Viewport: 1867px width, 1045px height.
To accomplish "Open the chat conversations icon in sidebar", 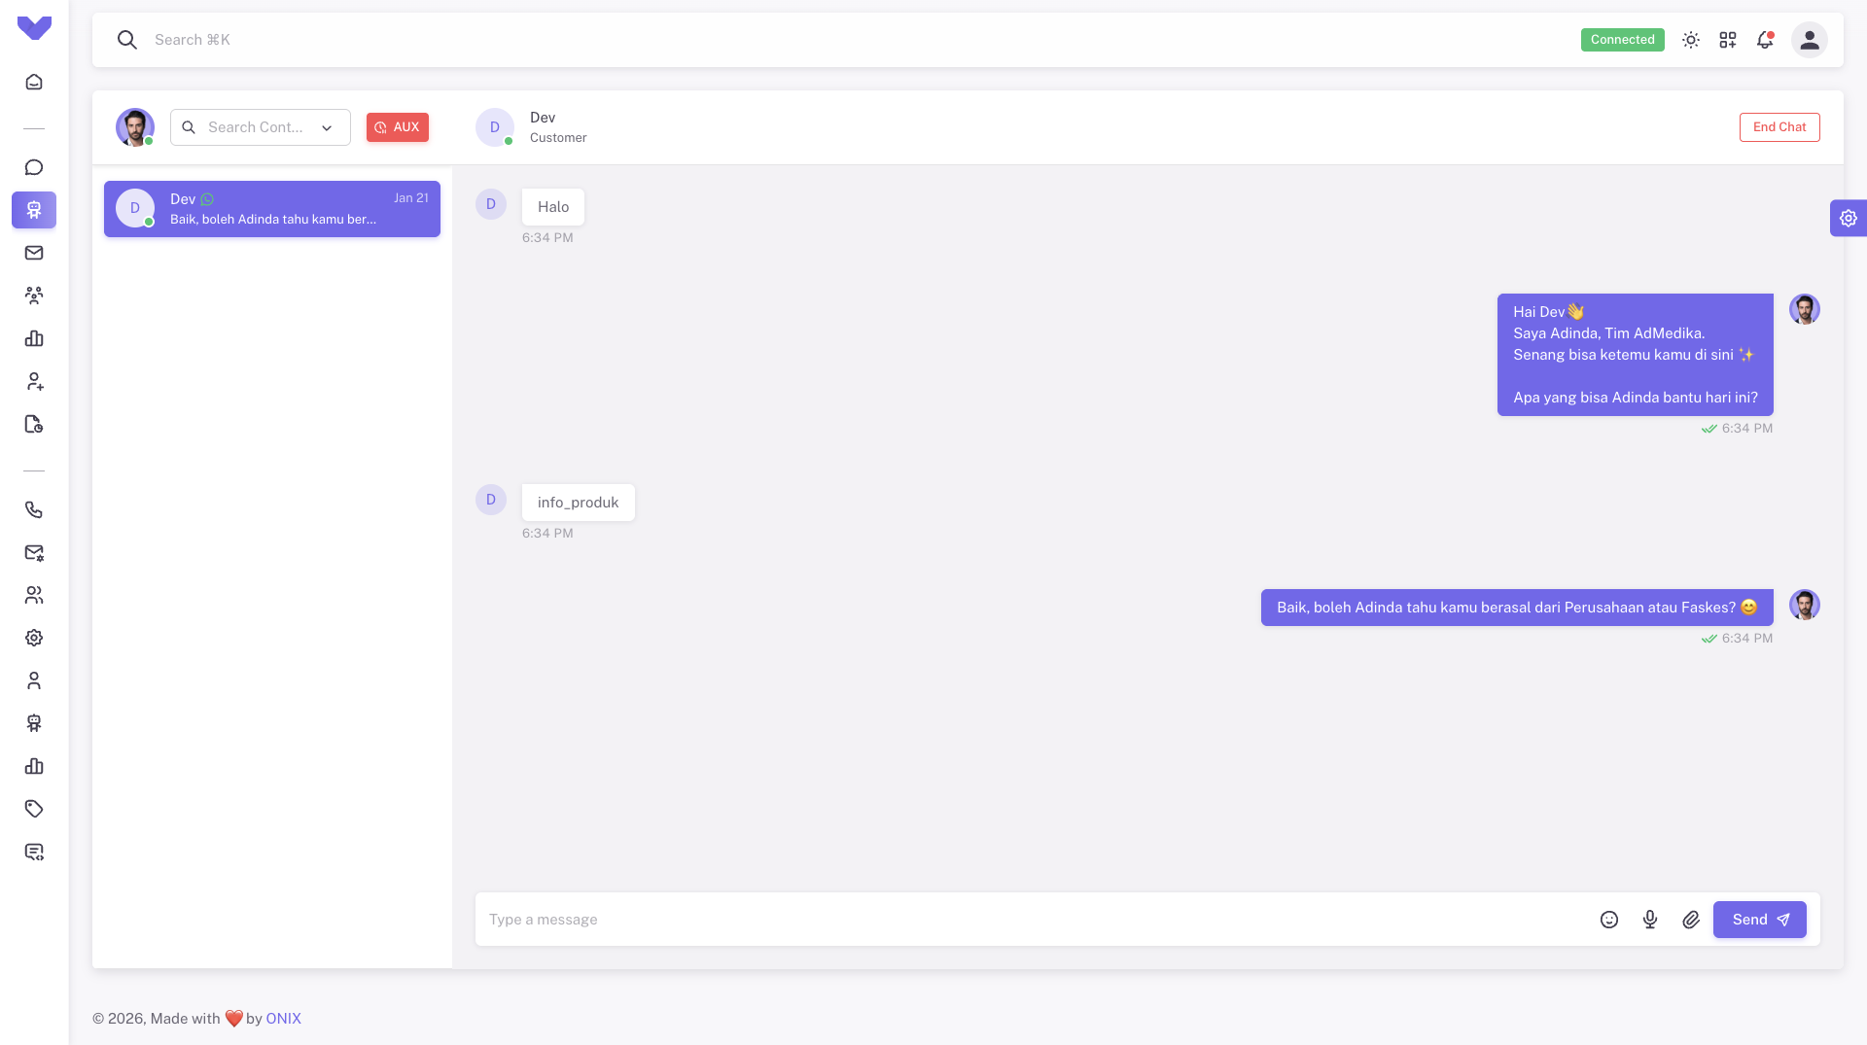I will (x=34, y=167).
